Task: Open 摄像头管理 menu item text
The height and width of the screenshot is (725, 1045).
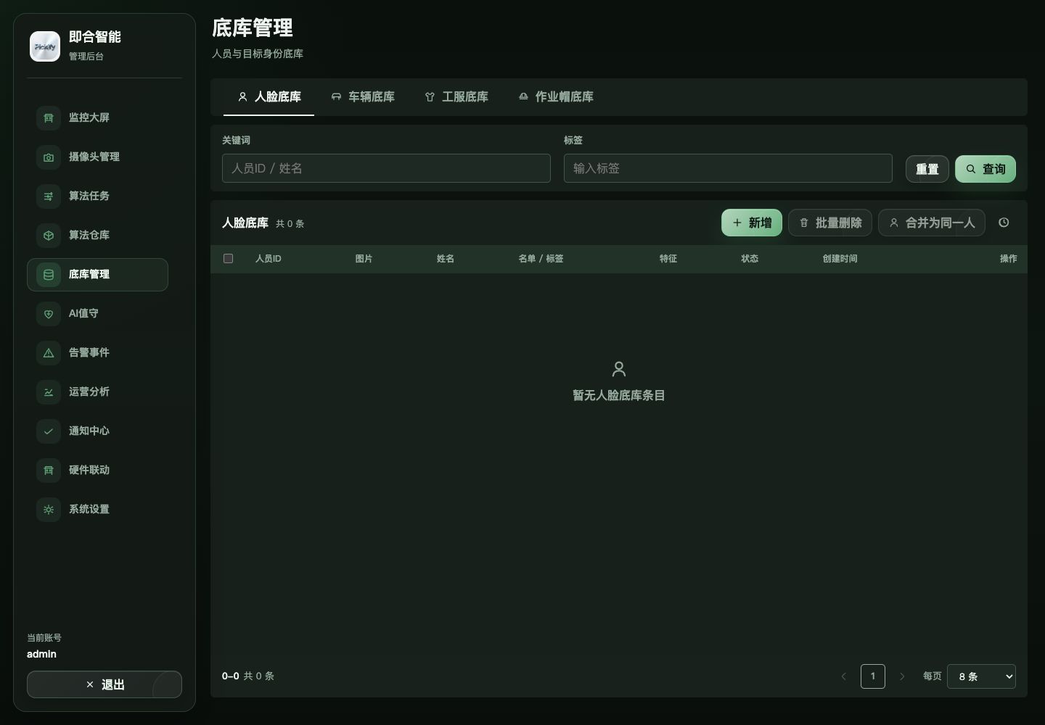Action: (94, 157)
